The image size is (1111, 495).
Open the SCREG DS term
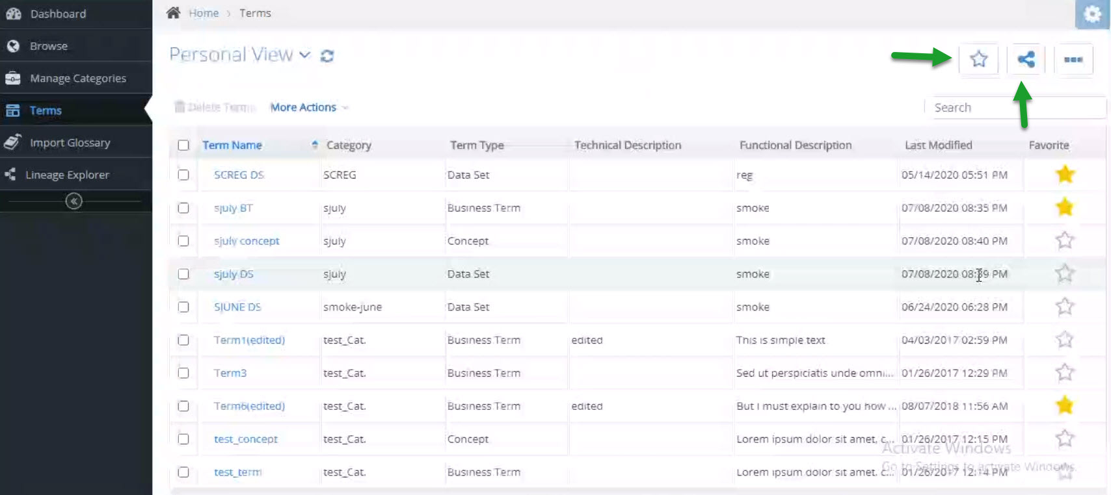(239, 175)
